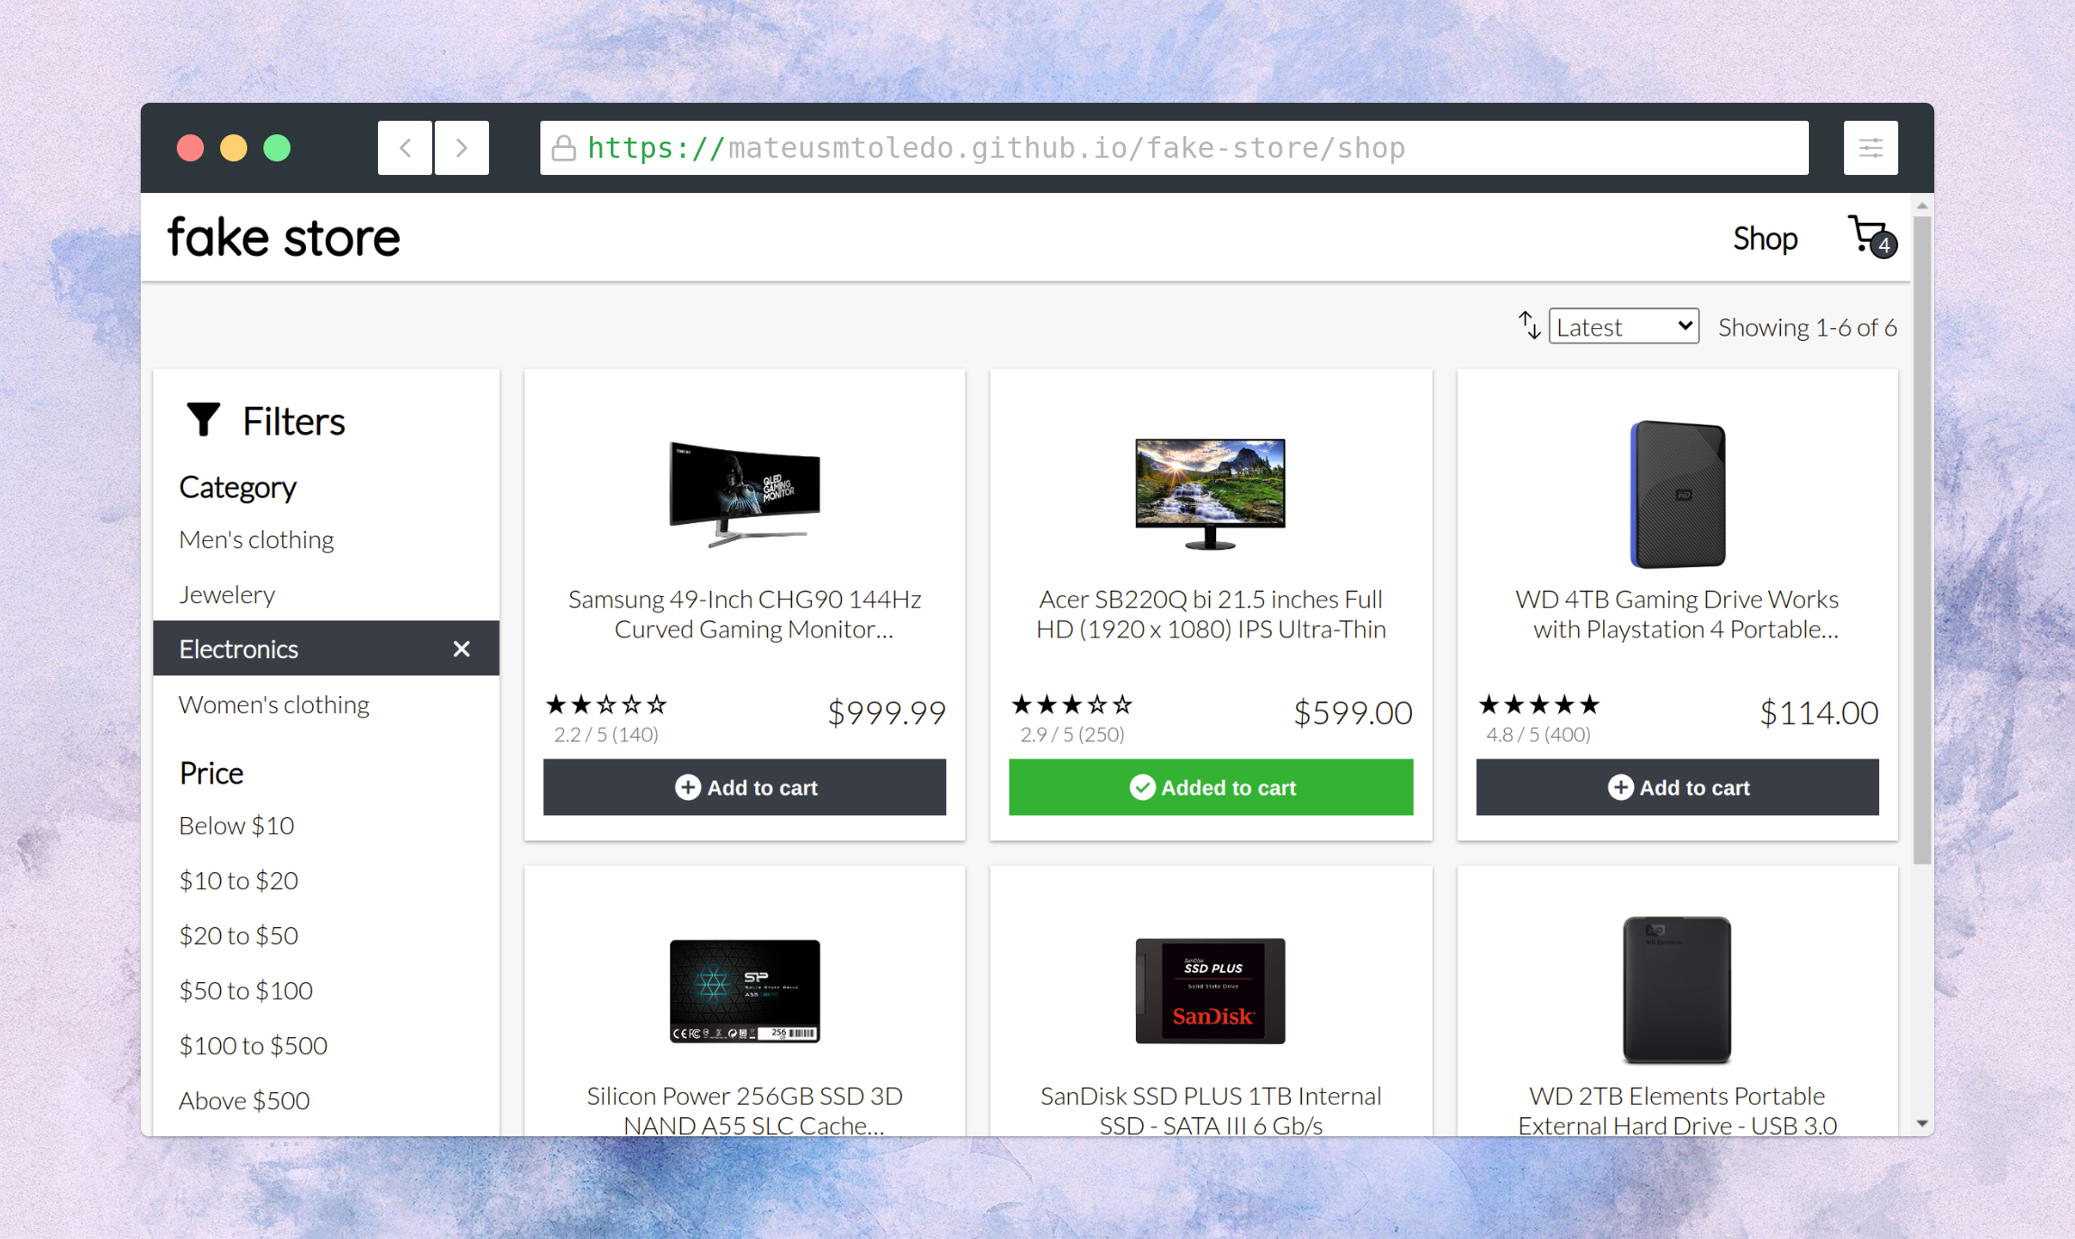
Task: Toggle Added to cart for Acer monitor
Action: coord(1210,787)
